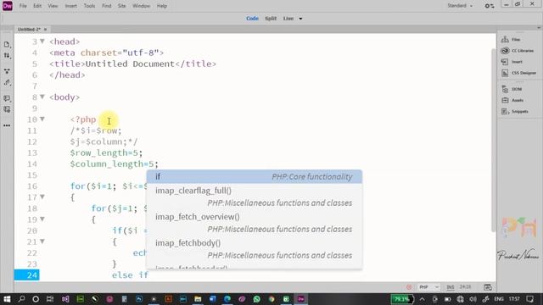Switch to the Untitled-2 document tab
Viewport: 543px width, 305px height.
tap(28, 30)
